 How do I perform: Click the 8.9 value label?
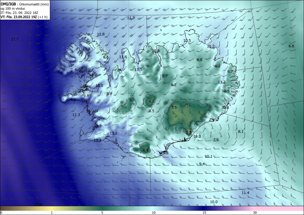(109, 94)
